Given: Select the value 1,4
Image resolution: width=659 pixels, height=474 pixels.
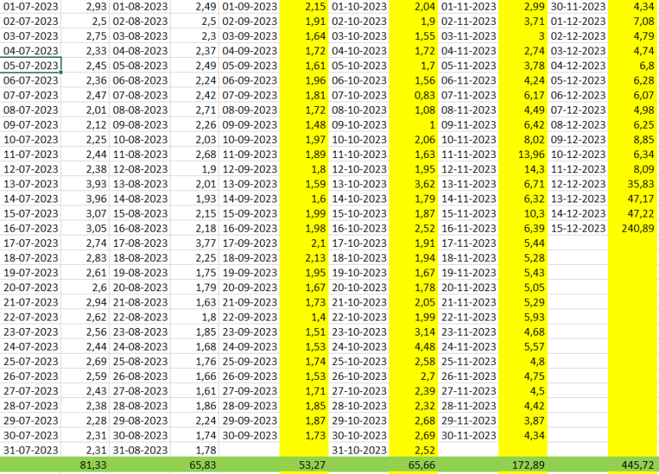Looking at the screenshot, I should pos(318,318).
